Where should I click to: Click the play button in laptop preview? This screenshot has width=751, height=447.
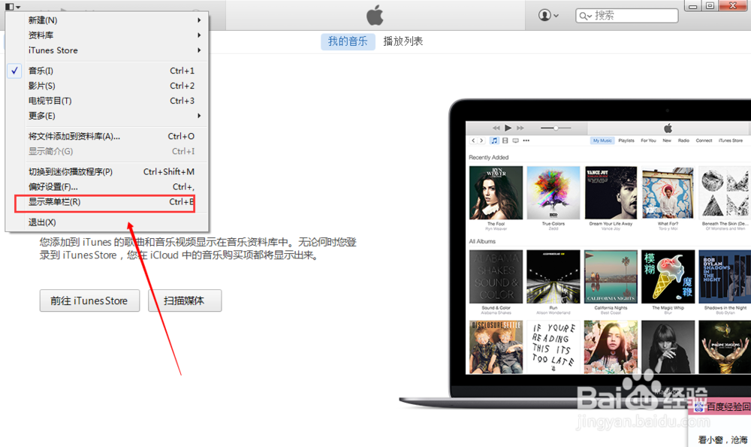pyautogui.click(x=508, y=128)
